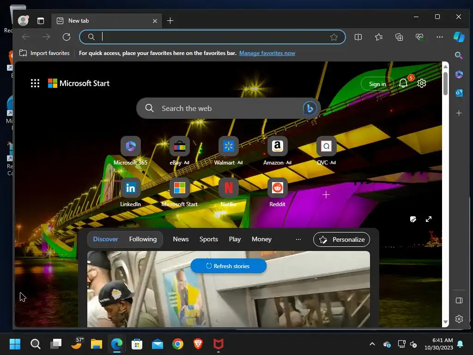Screen dimensions: 473x355
Task: Open a new tab with plus button
Action: coord(170,20)
